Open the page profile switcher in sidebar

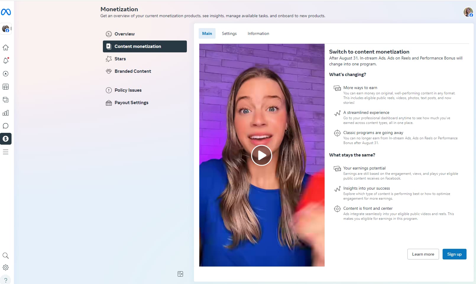click(6, 29)
